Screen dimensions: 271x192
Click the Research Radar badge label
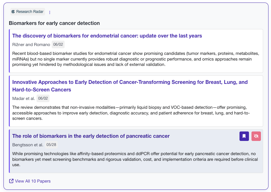(x=30, y=12)
